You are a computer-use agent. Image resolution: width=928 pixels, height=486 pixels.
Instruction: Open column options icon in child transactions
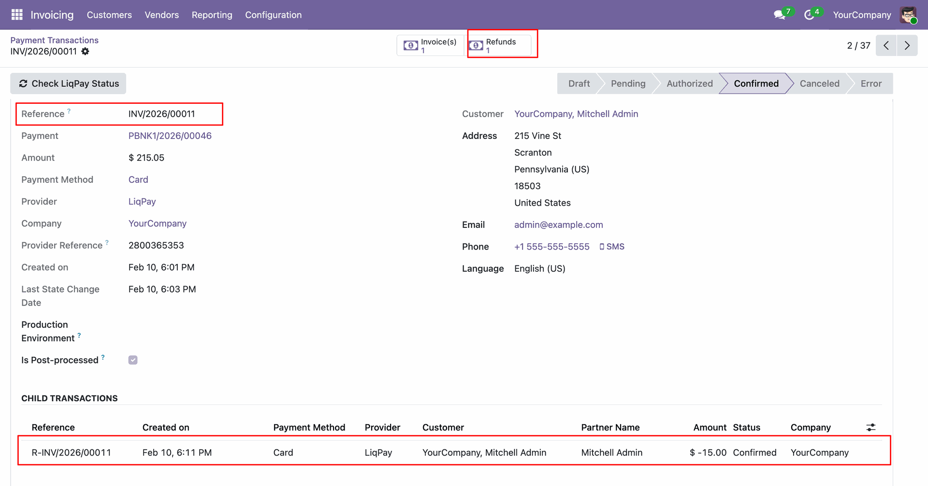(870, 427)
